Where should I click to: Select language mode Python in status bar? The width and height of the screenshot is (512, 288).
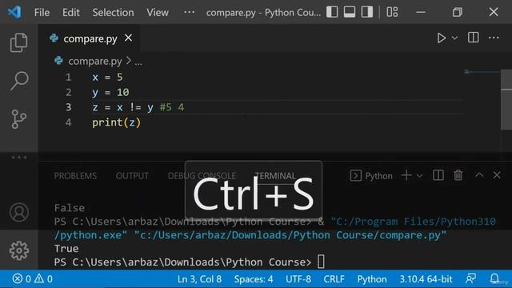click(x=371, y=279)
